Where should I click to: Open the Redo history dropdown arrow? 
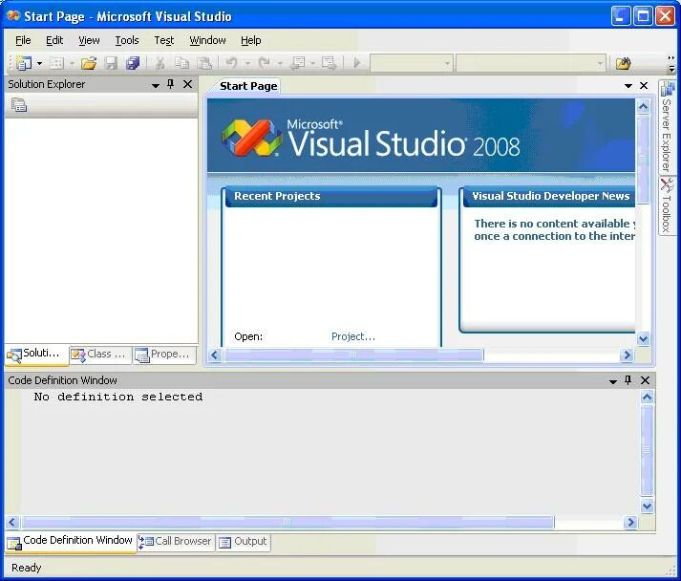[x=280, y=63]
